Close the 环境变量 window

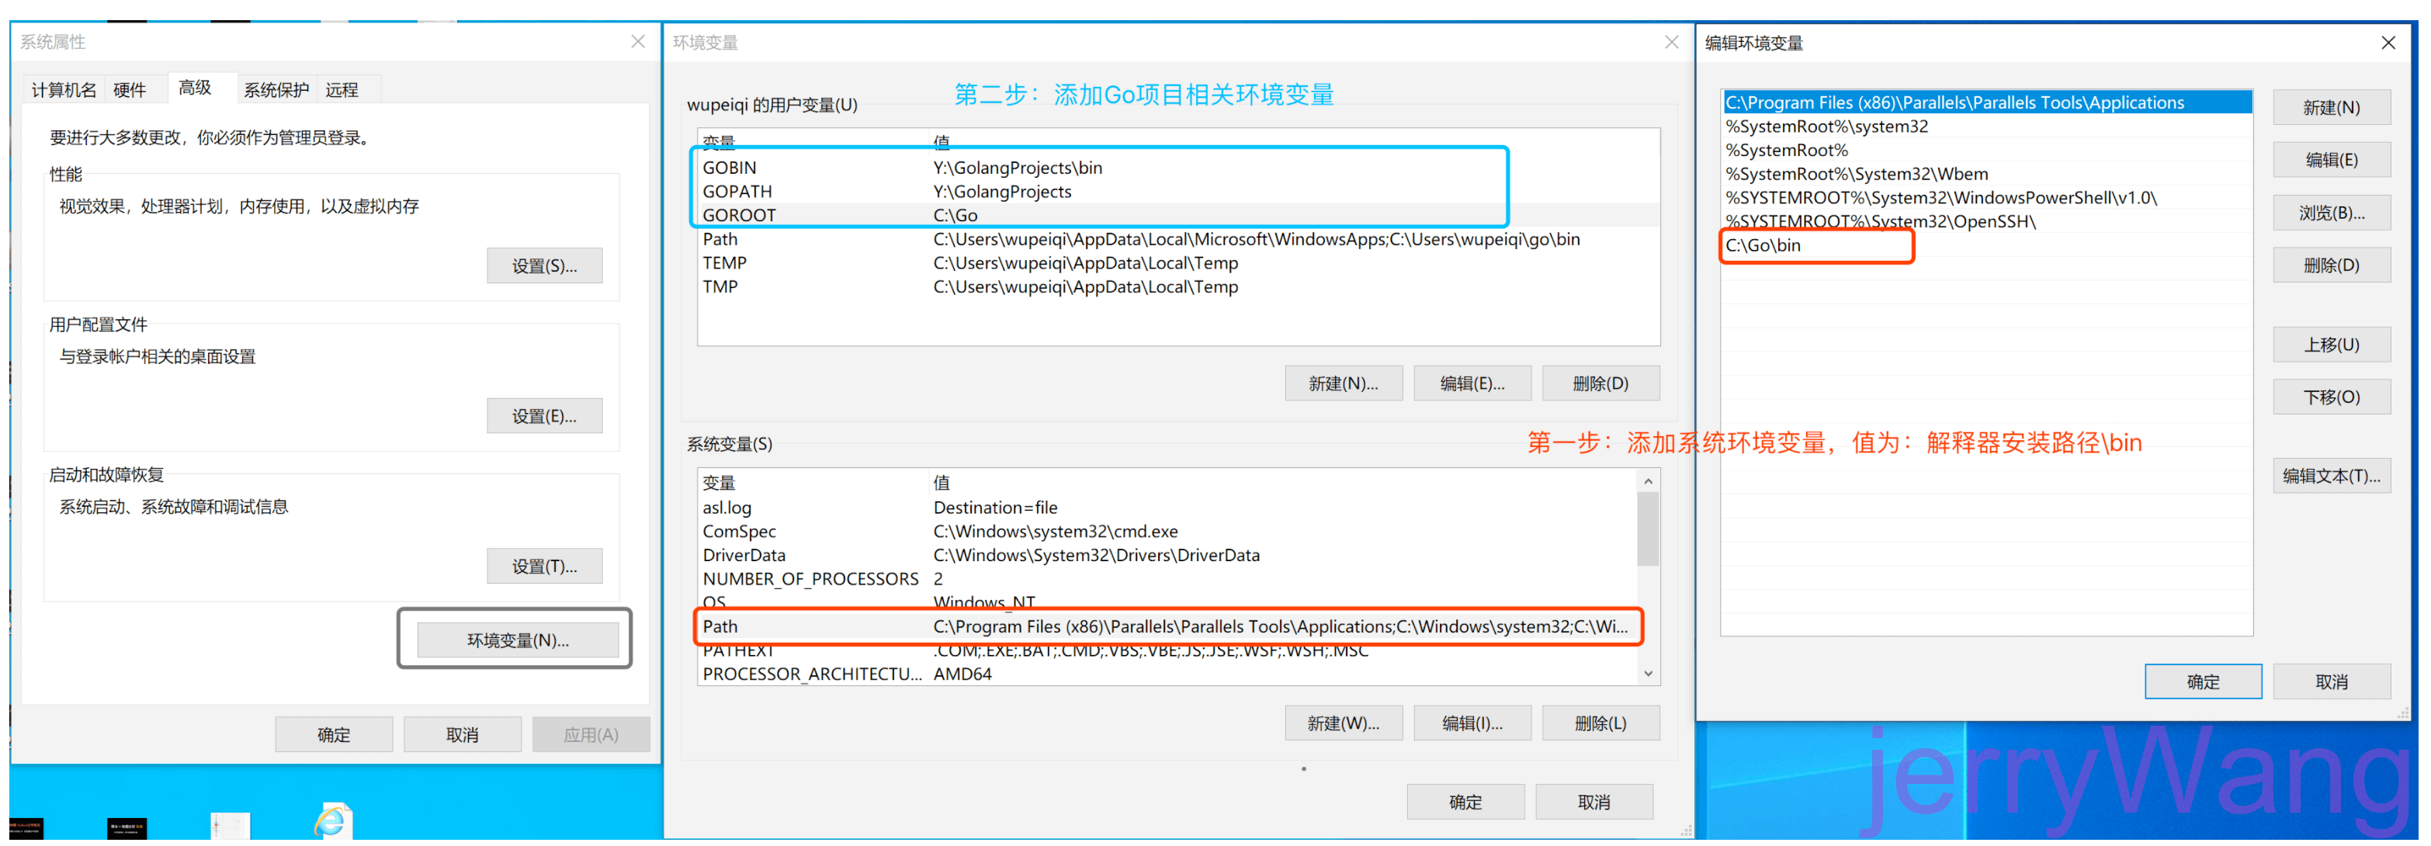pos(1670,43)
